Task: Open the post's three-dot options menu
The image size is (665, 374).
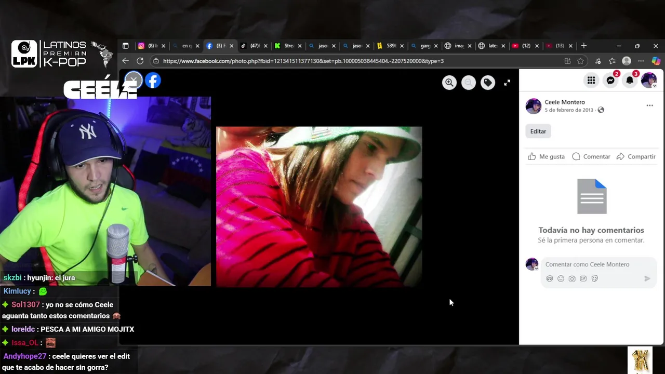Action: 649,105
